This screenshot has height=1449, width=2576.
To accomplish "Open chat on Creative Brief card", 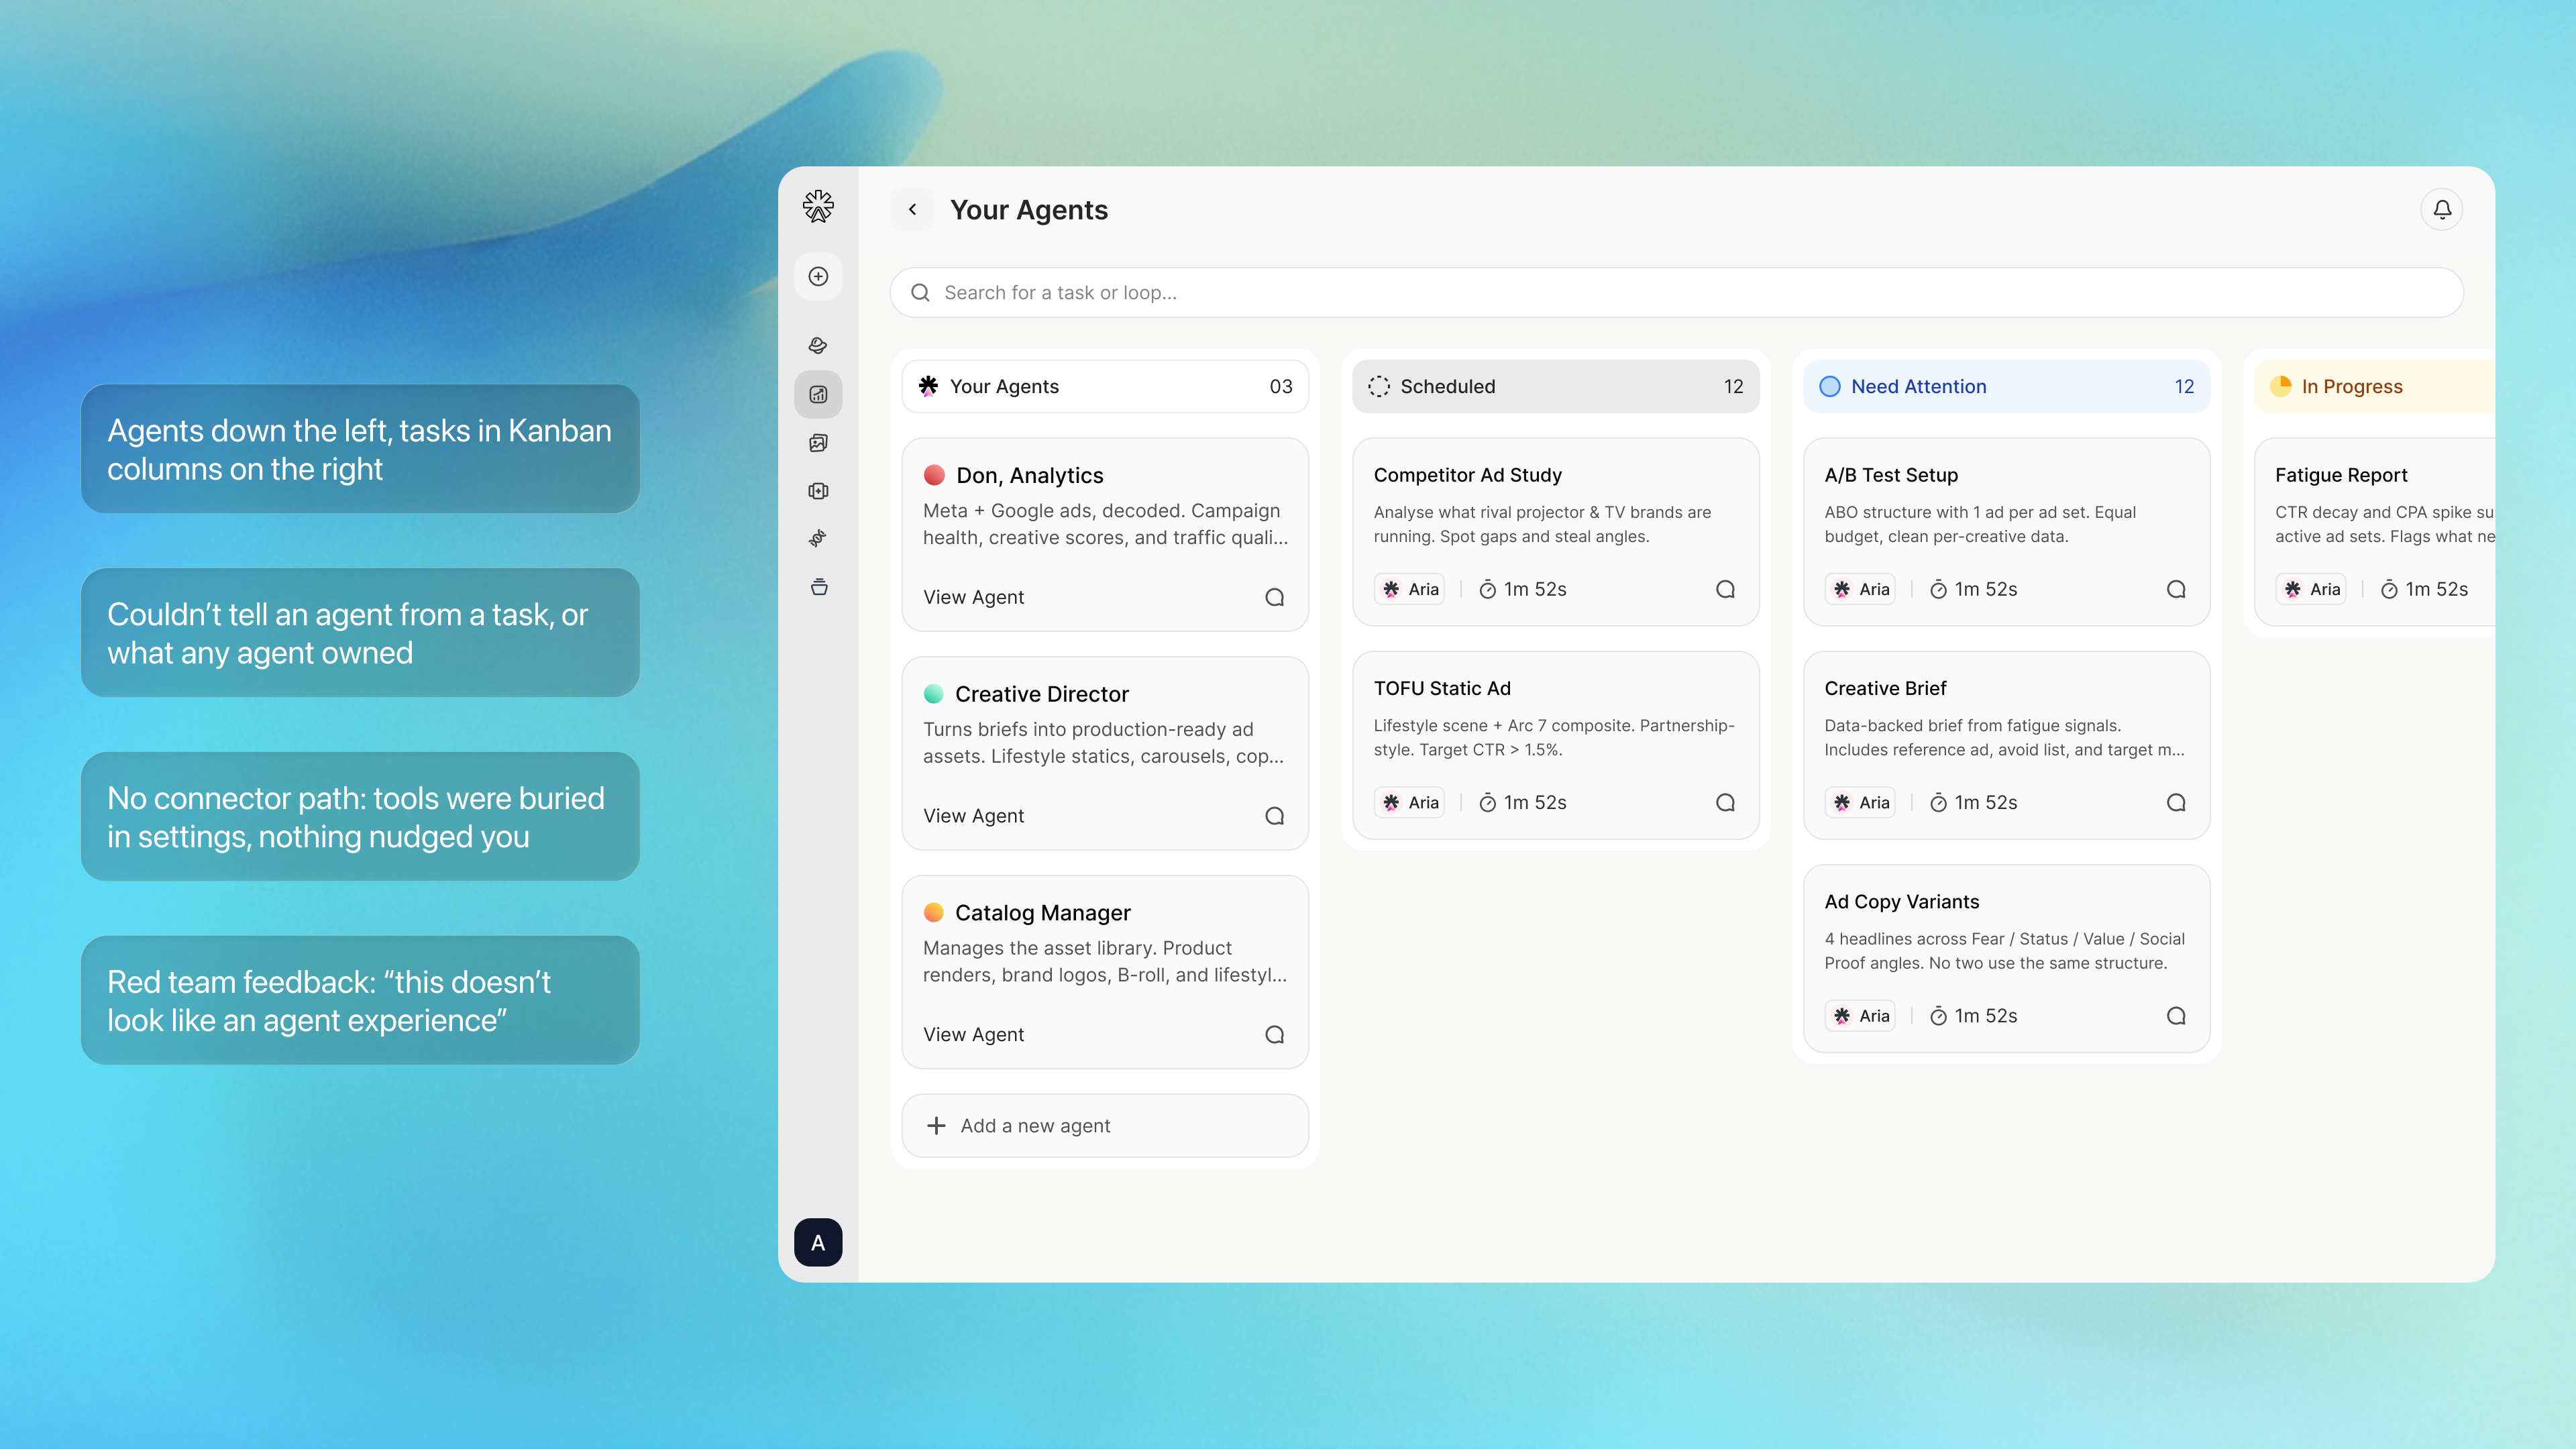I will click(x=2176, y=802).
